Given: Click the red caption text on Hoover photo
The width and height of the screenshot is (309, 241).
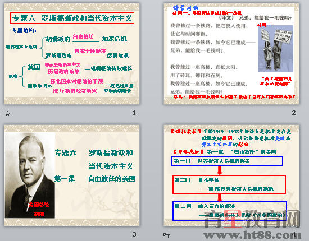Looking at the screenshot, I should tap(39, 209).
